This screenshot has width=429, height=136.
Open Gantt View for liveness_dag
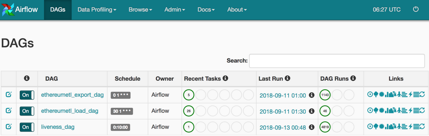coord(405,127)
